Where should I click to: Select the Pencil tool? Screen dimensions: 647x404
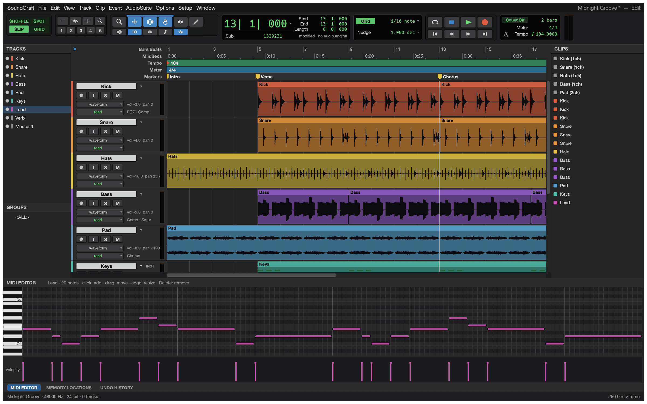coord(196,22)
